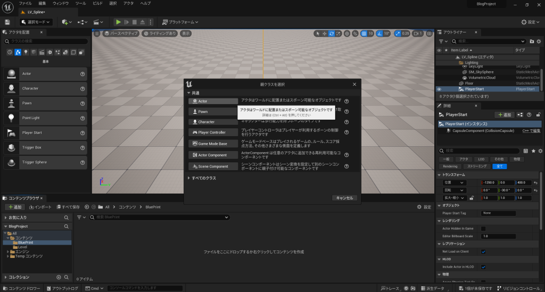
Task: Click add icon in コレクション panel
Action: point(59,277)
